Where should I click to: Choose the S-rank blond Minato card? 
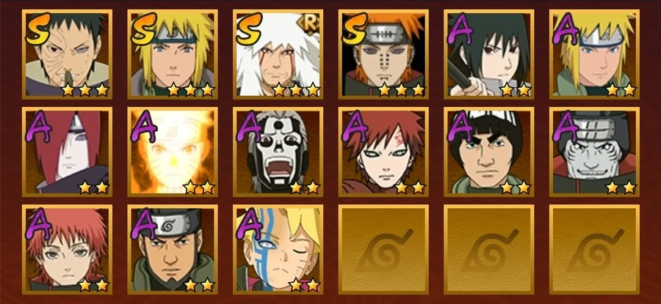pos(173,54)
